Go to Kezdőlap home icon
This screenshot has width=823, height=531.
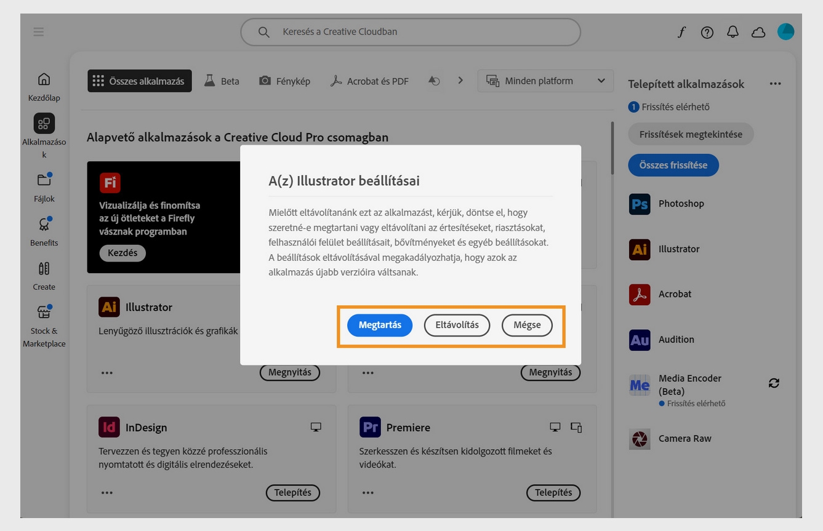44,79
